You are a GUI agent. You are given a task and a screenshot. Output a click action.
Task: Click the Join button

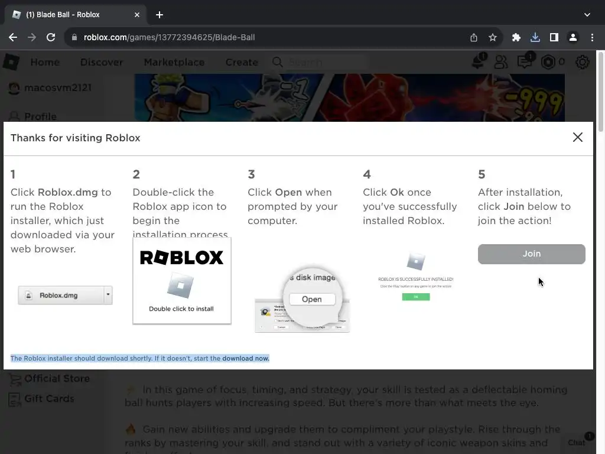point(532,254)
